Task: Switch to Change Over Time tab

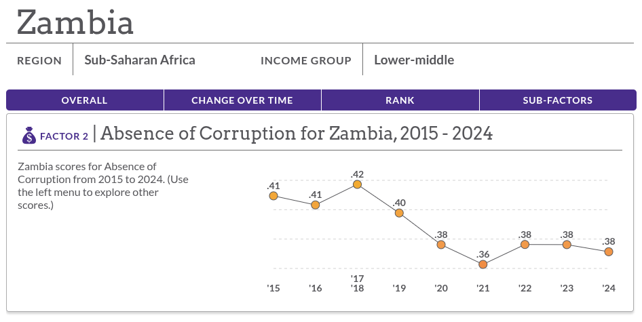Action: pyautogui.click(x=242, y=100)
